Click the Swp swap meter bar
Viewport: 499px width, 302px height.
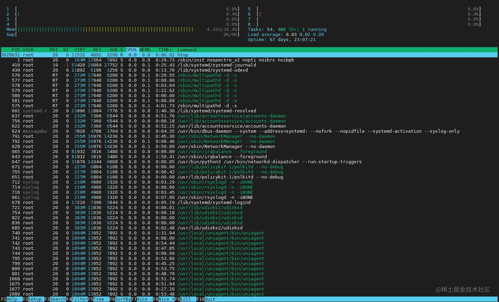pos(123,35)
